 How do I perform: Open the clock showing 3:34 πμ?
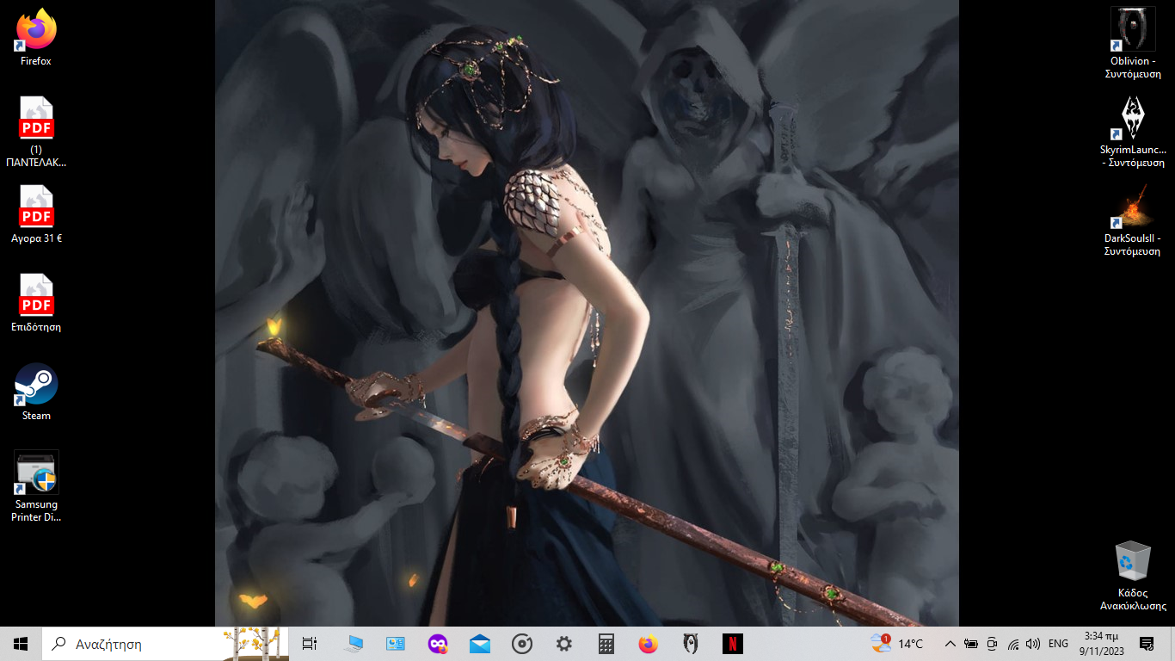(x=1103, y=644)
